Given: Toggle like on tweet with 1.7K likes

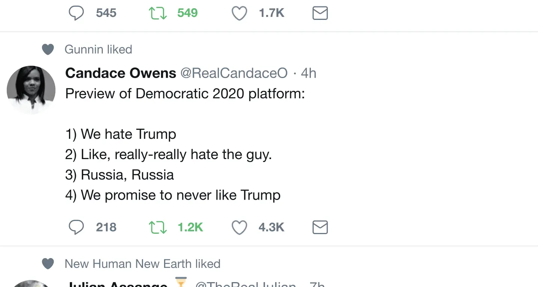Looking at the screenshot, I should point(239,14).
